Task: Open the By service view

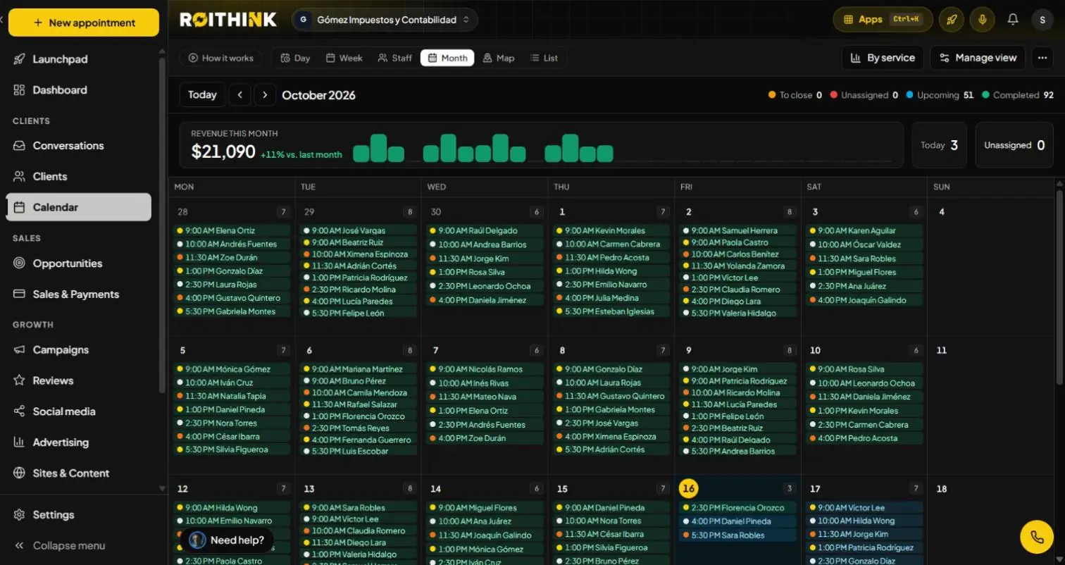Action: 883,58
